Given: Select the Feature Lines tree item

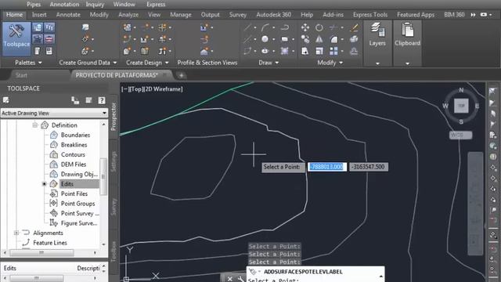Looking at the screenshot, I should (x=50, y=243).
